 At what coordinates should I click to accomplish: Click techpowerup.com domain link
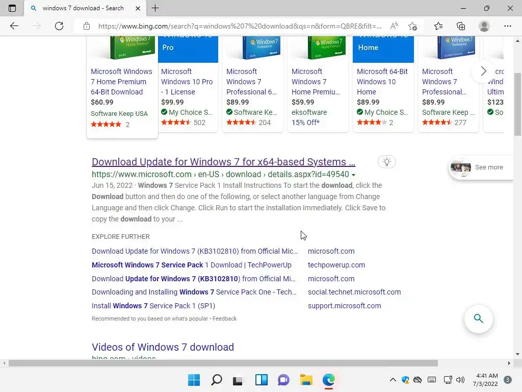click(x=336, y=265)
